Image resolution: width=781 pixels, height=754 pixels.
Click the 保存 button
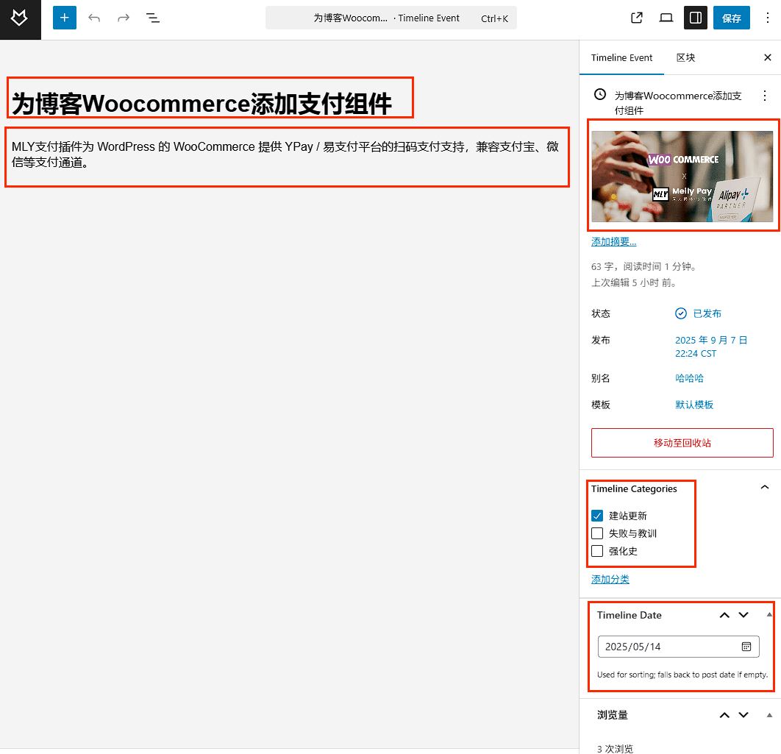[731, 18]
